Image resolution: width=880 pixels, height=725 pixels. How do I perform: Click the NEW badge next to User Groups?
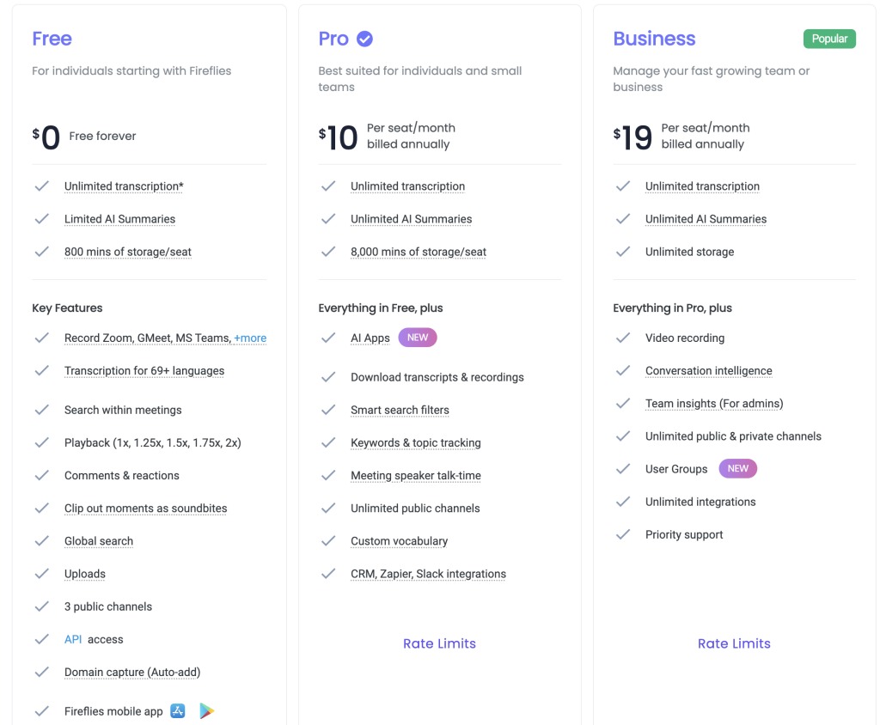[x=737, y=469]
